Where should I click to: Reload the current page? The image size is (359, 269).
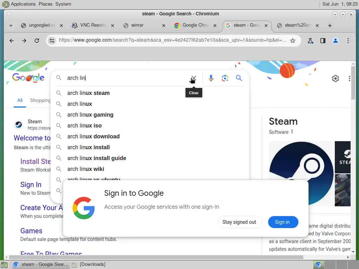coord(36,41)
